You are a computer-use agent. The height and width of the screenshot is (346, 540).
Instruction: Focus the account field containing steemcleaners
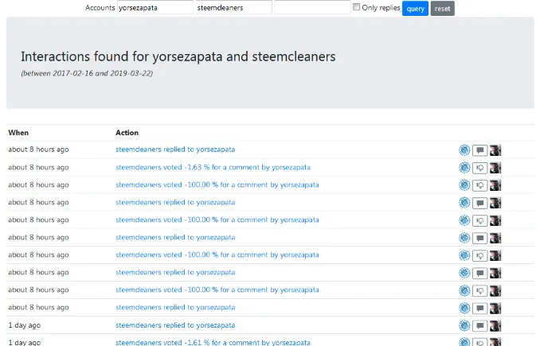click(x=233, y=7)
